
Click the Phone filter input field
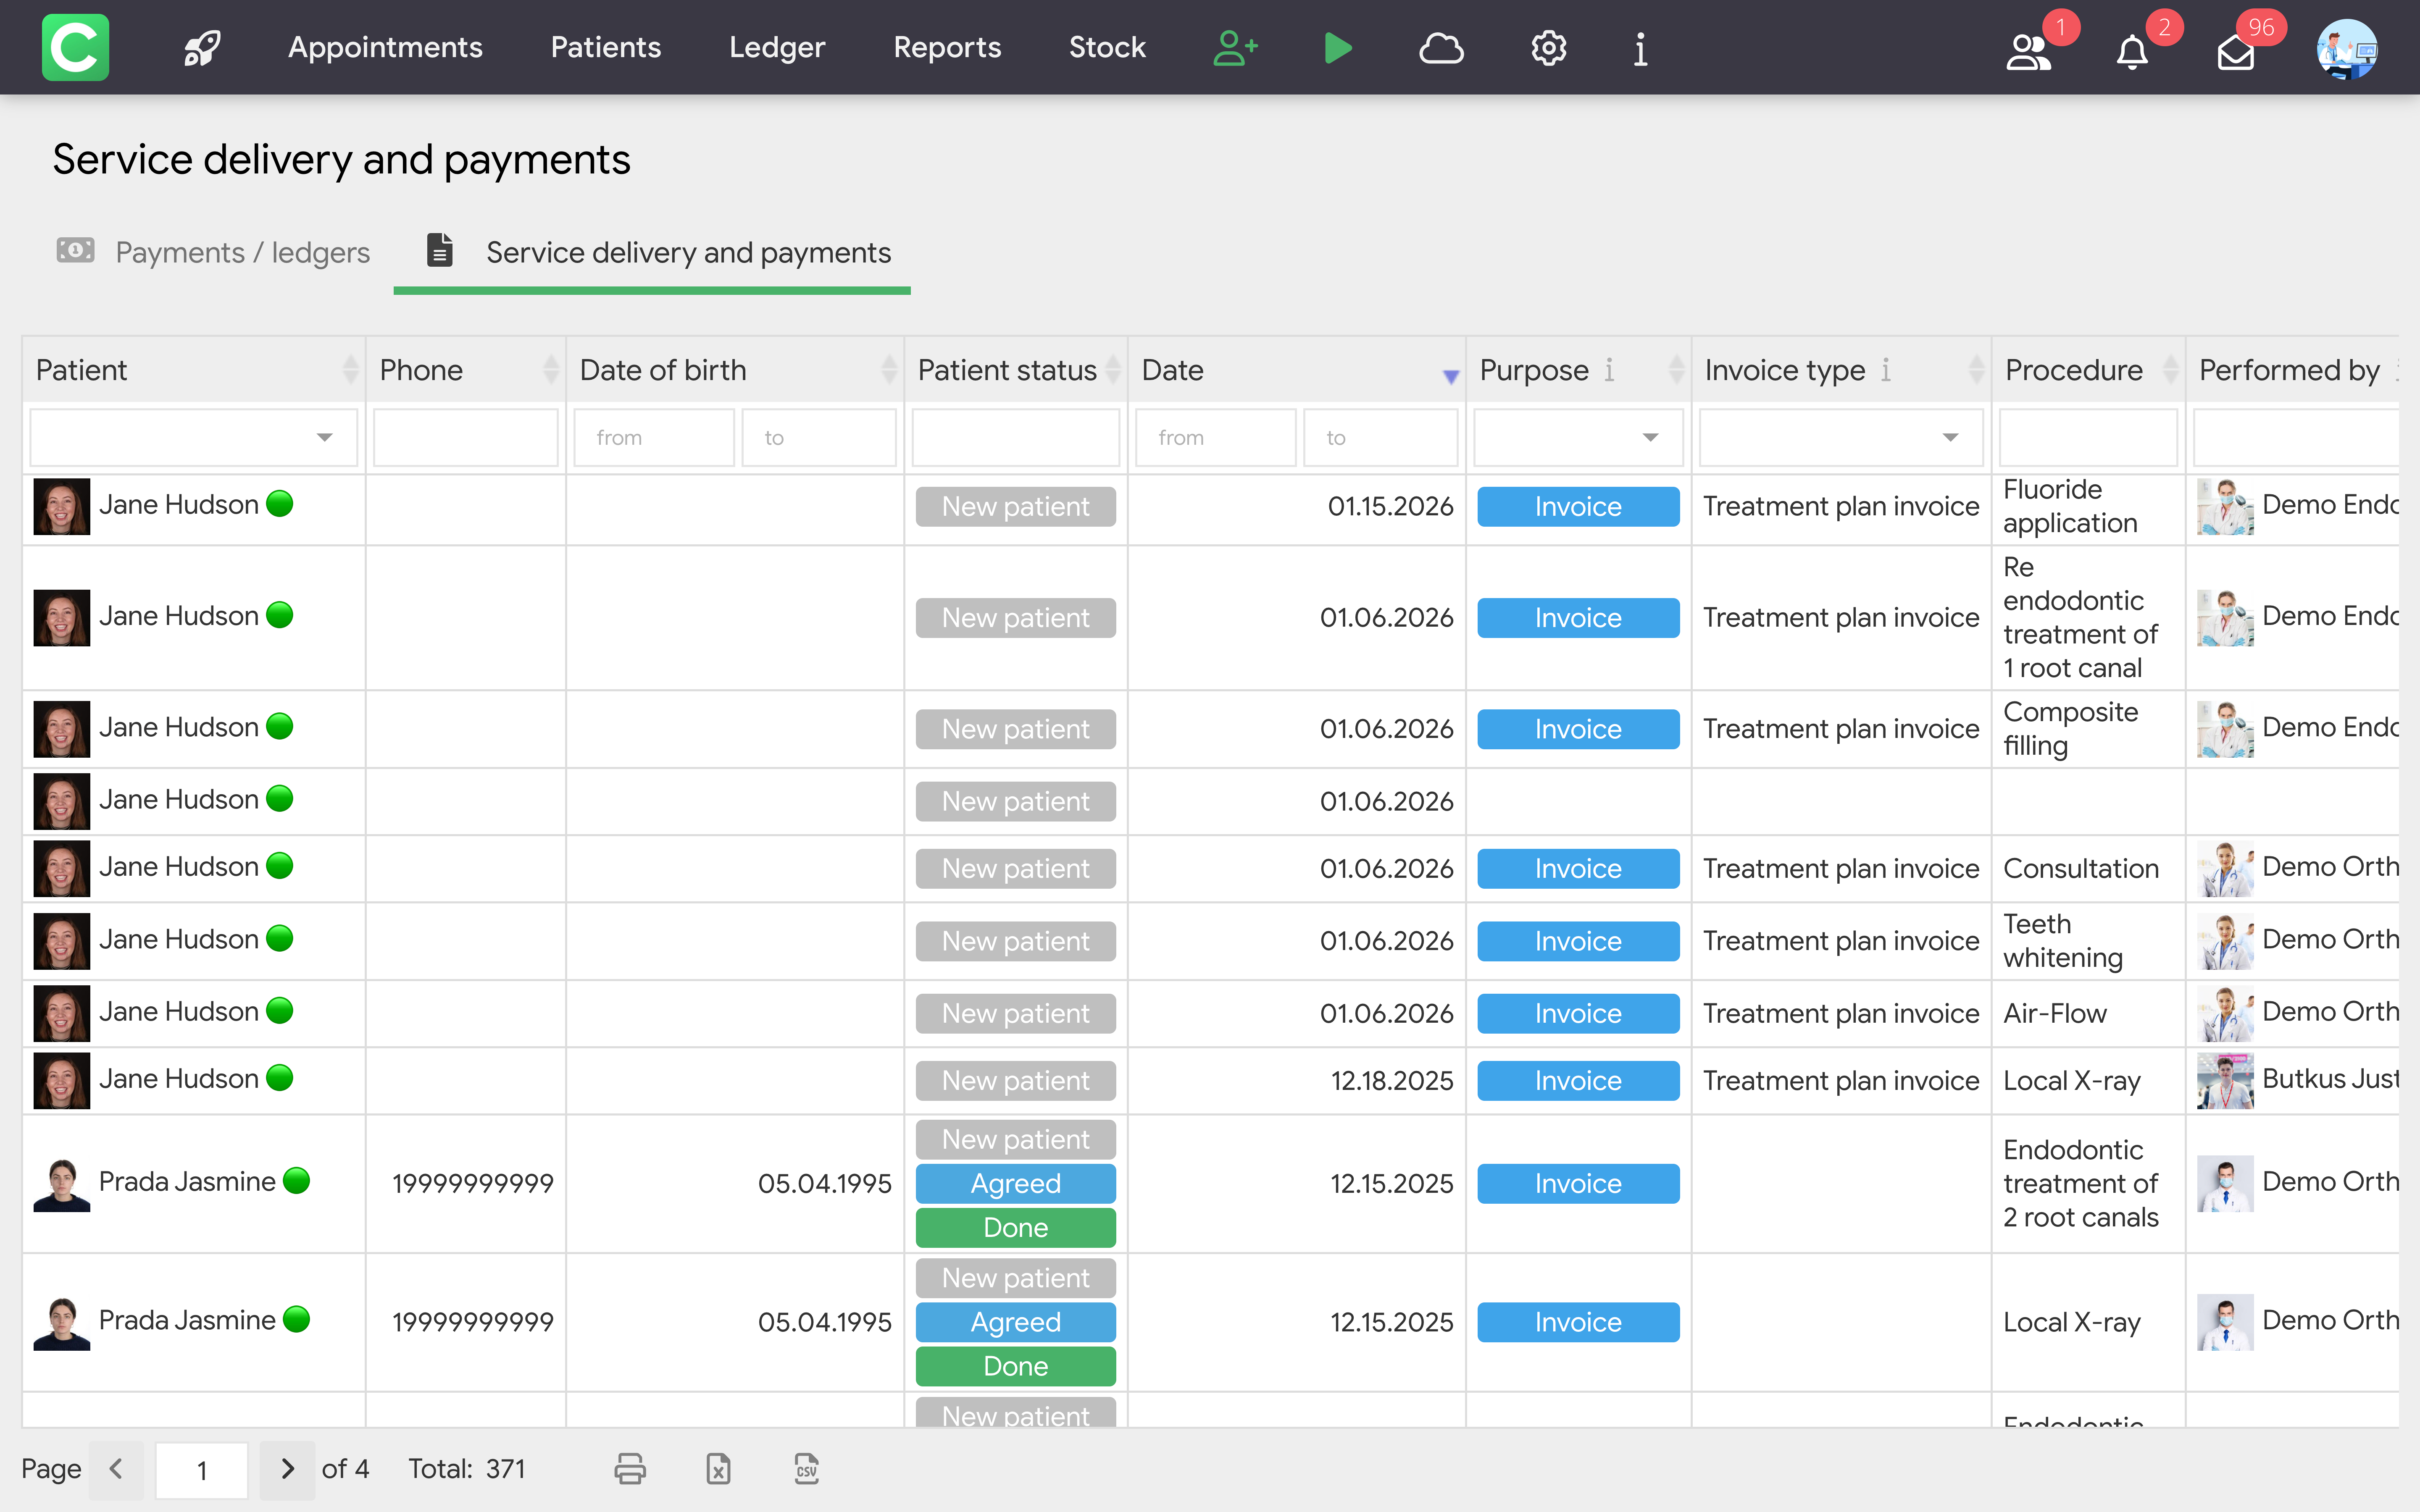click(465, 437)
